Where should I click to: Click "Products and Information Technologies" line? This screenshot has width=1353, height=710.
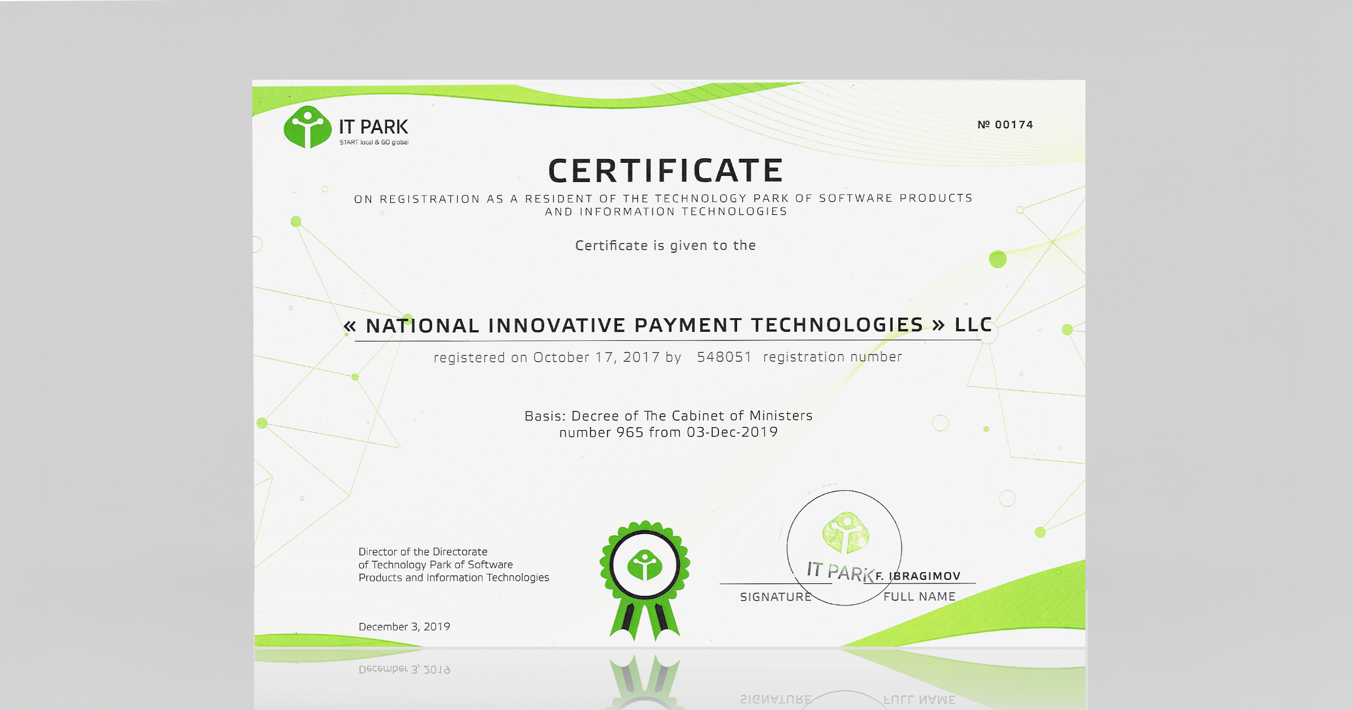tap(454, 578)
